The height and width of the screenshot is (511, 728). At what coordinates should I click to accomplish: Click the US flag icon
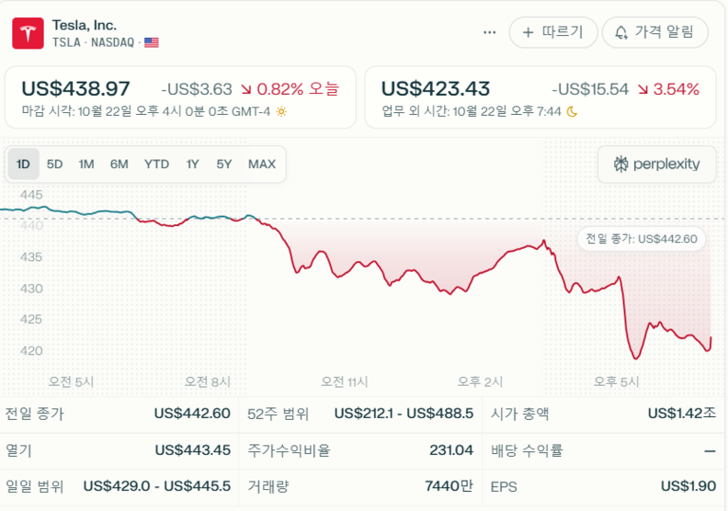tap(152, 42)
